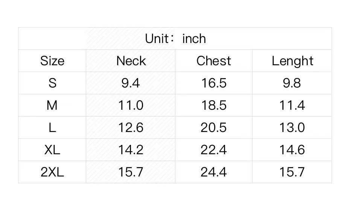Click neck value 9.4 for size S
350x201 pixels.
point(131,83)
